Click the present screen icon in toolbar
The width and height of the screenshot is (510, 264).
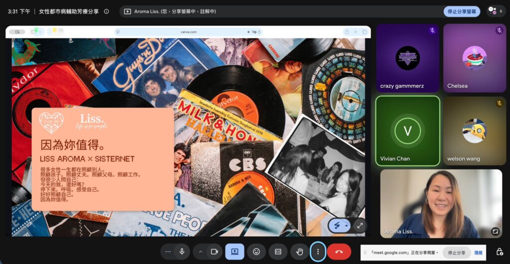pos(235,252)
